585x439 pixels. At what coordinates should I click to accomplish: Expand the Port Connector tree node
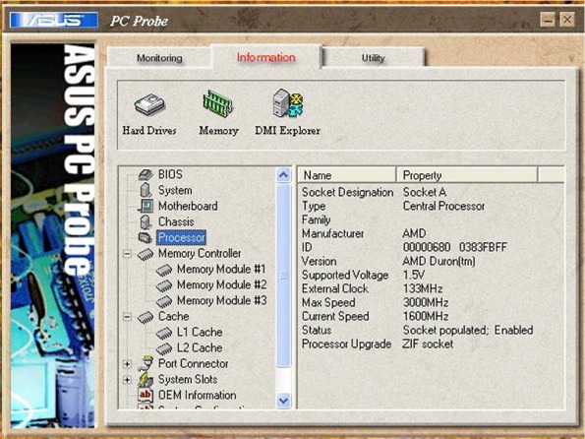point(127,363)
